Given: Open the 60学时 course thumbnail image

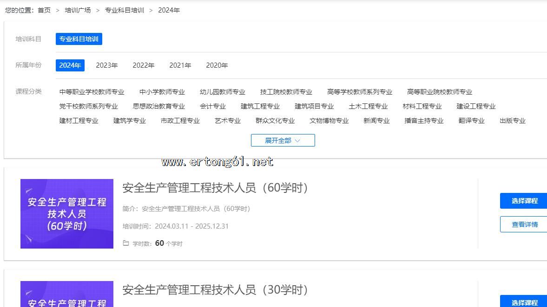Looking at the screenshot, I should (x=67, y=214).
